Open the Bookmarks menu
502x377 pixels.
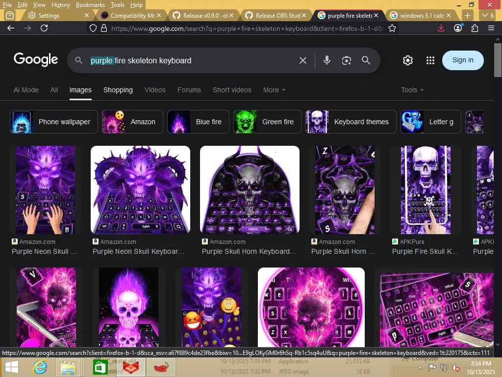[x=90, y=5]
